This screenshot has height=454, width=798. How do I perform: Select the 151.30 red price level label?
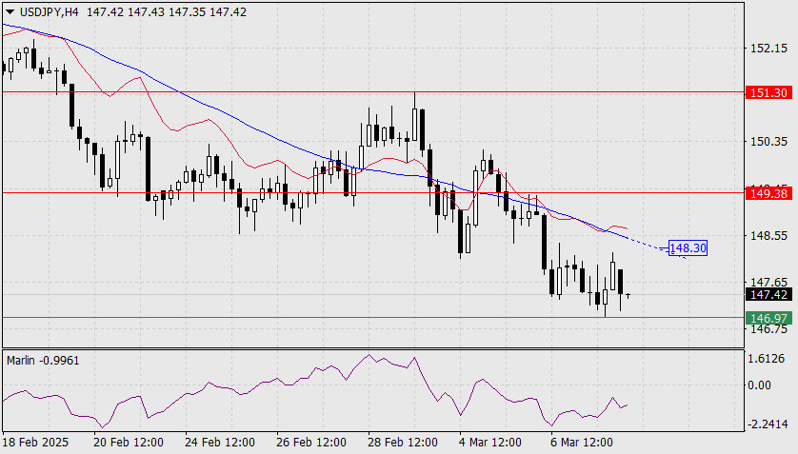[768, 92]
